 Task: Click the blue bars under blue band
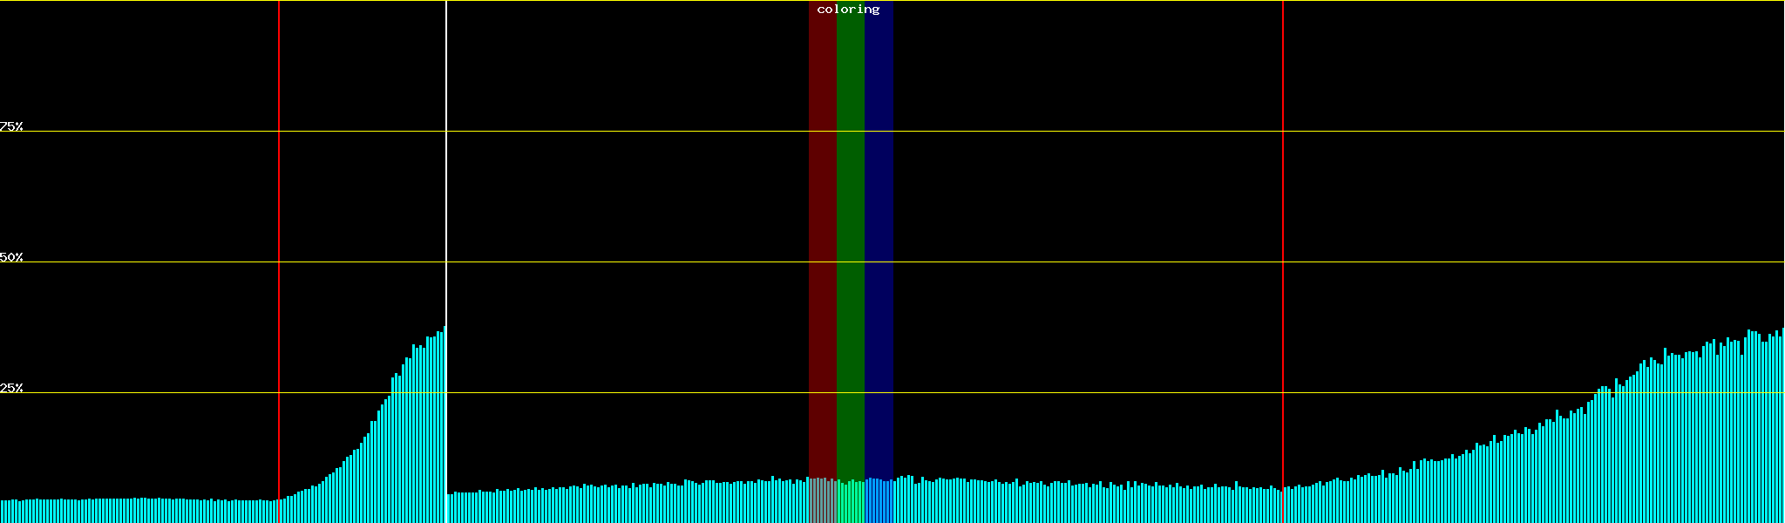click(879, 501)
